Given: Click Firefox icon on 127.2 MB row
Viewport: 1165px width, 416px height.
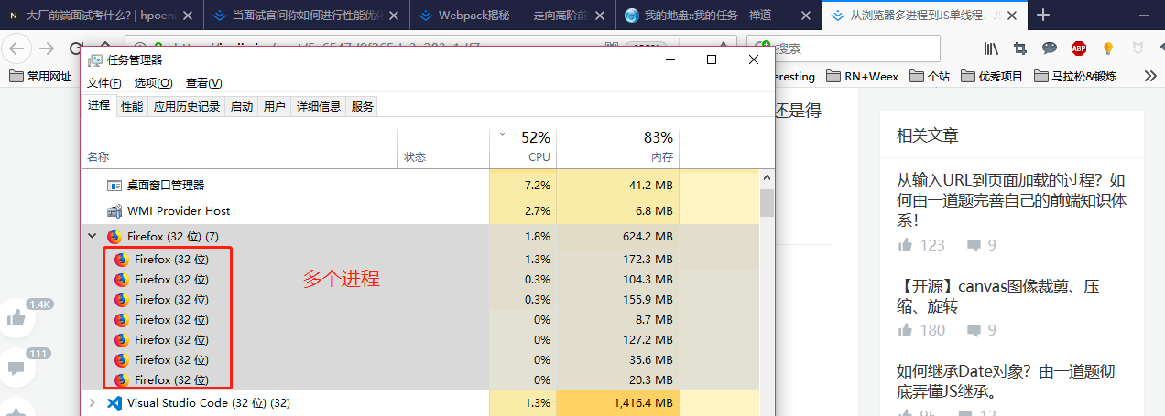Looking at the screenshot, I should click(121, 340).
